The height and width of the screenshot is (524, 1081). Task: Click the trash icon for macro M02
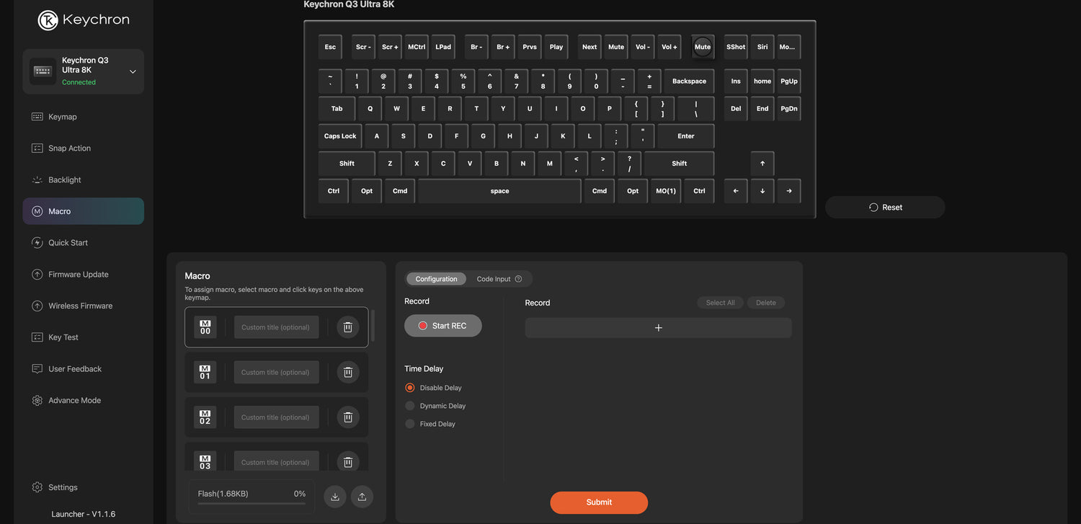347,417
